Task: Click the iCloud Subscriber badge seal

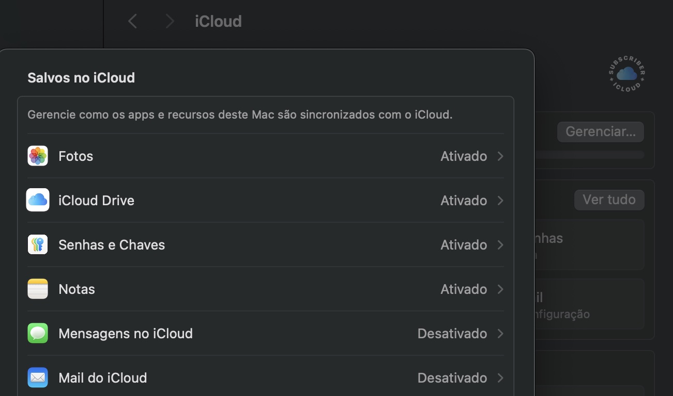Action: pyautogui.click(x=626, y=74)
